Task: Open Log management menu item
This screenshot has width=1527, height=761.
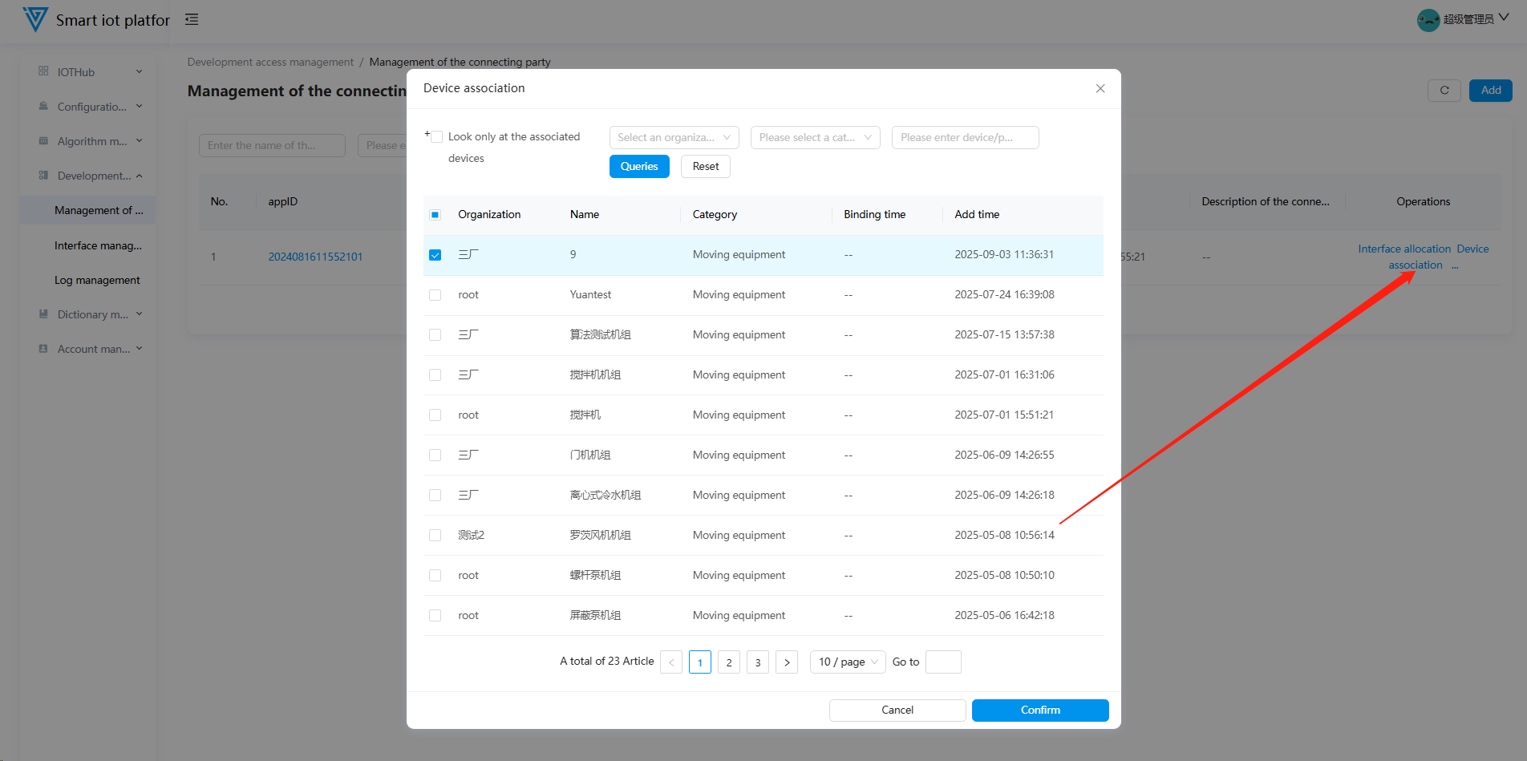Action: pos(97,281)
